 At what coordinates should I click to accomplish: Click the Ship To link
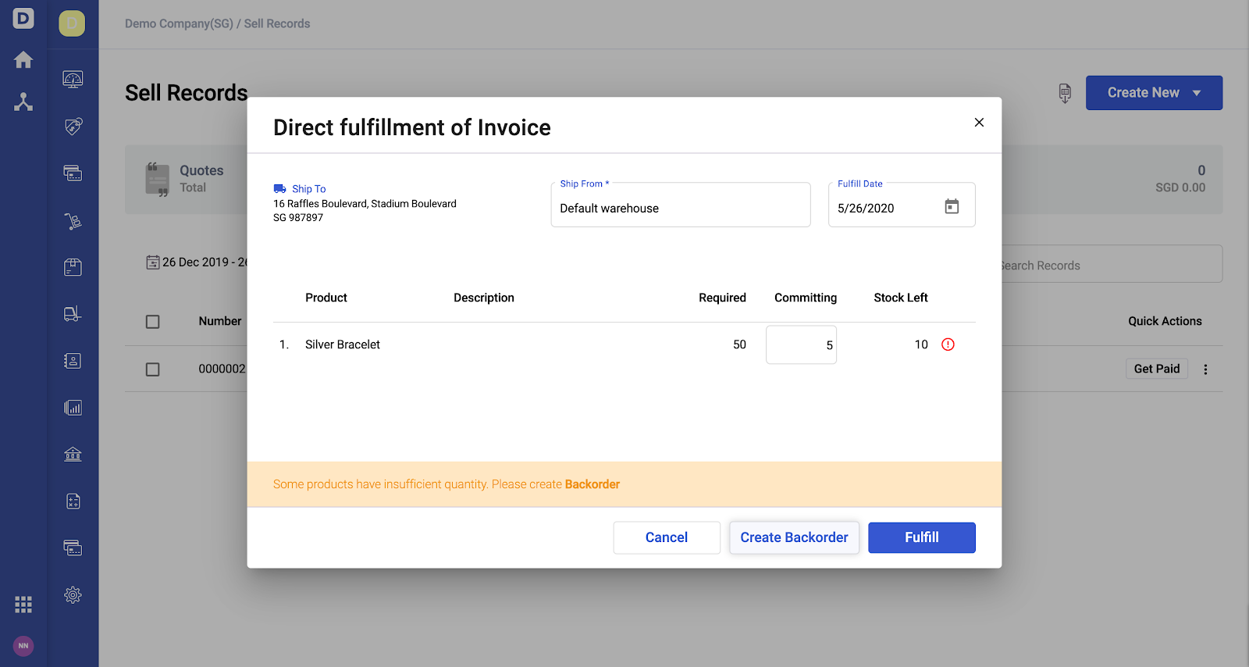309,189
